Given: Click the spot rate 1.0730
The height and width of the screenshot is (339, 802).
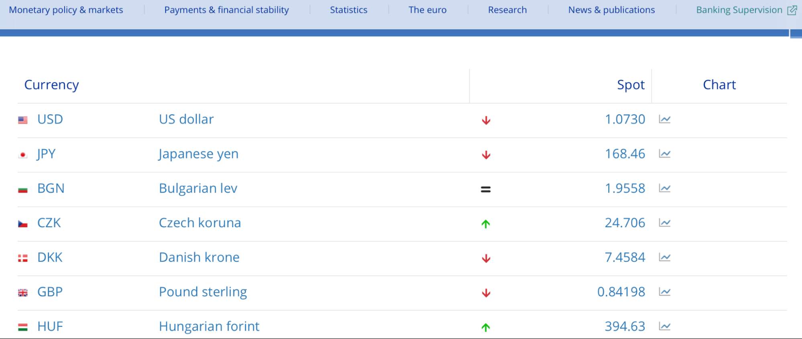Looking at the screenshot, I should point(625,119).
